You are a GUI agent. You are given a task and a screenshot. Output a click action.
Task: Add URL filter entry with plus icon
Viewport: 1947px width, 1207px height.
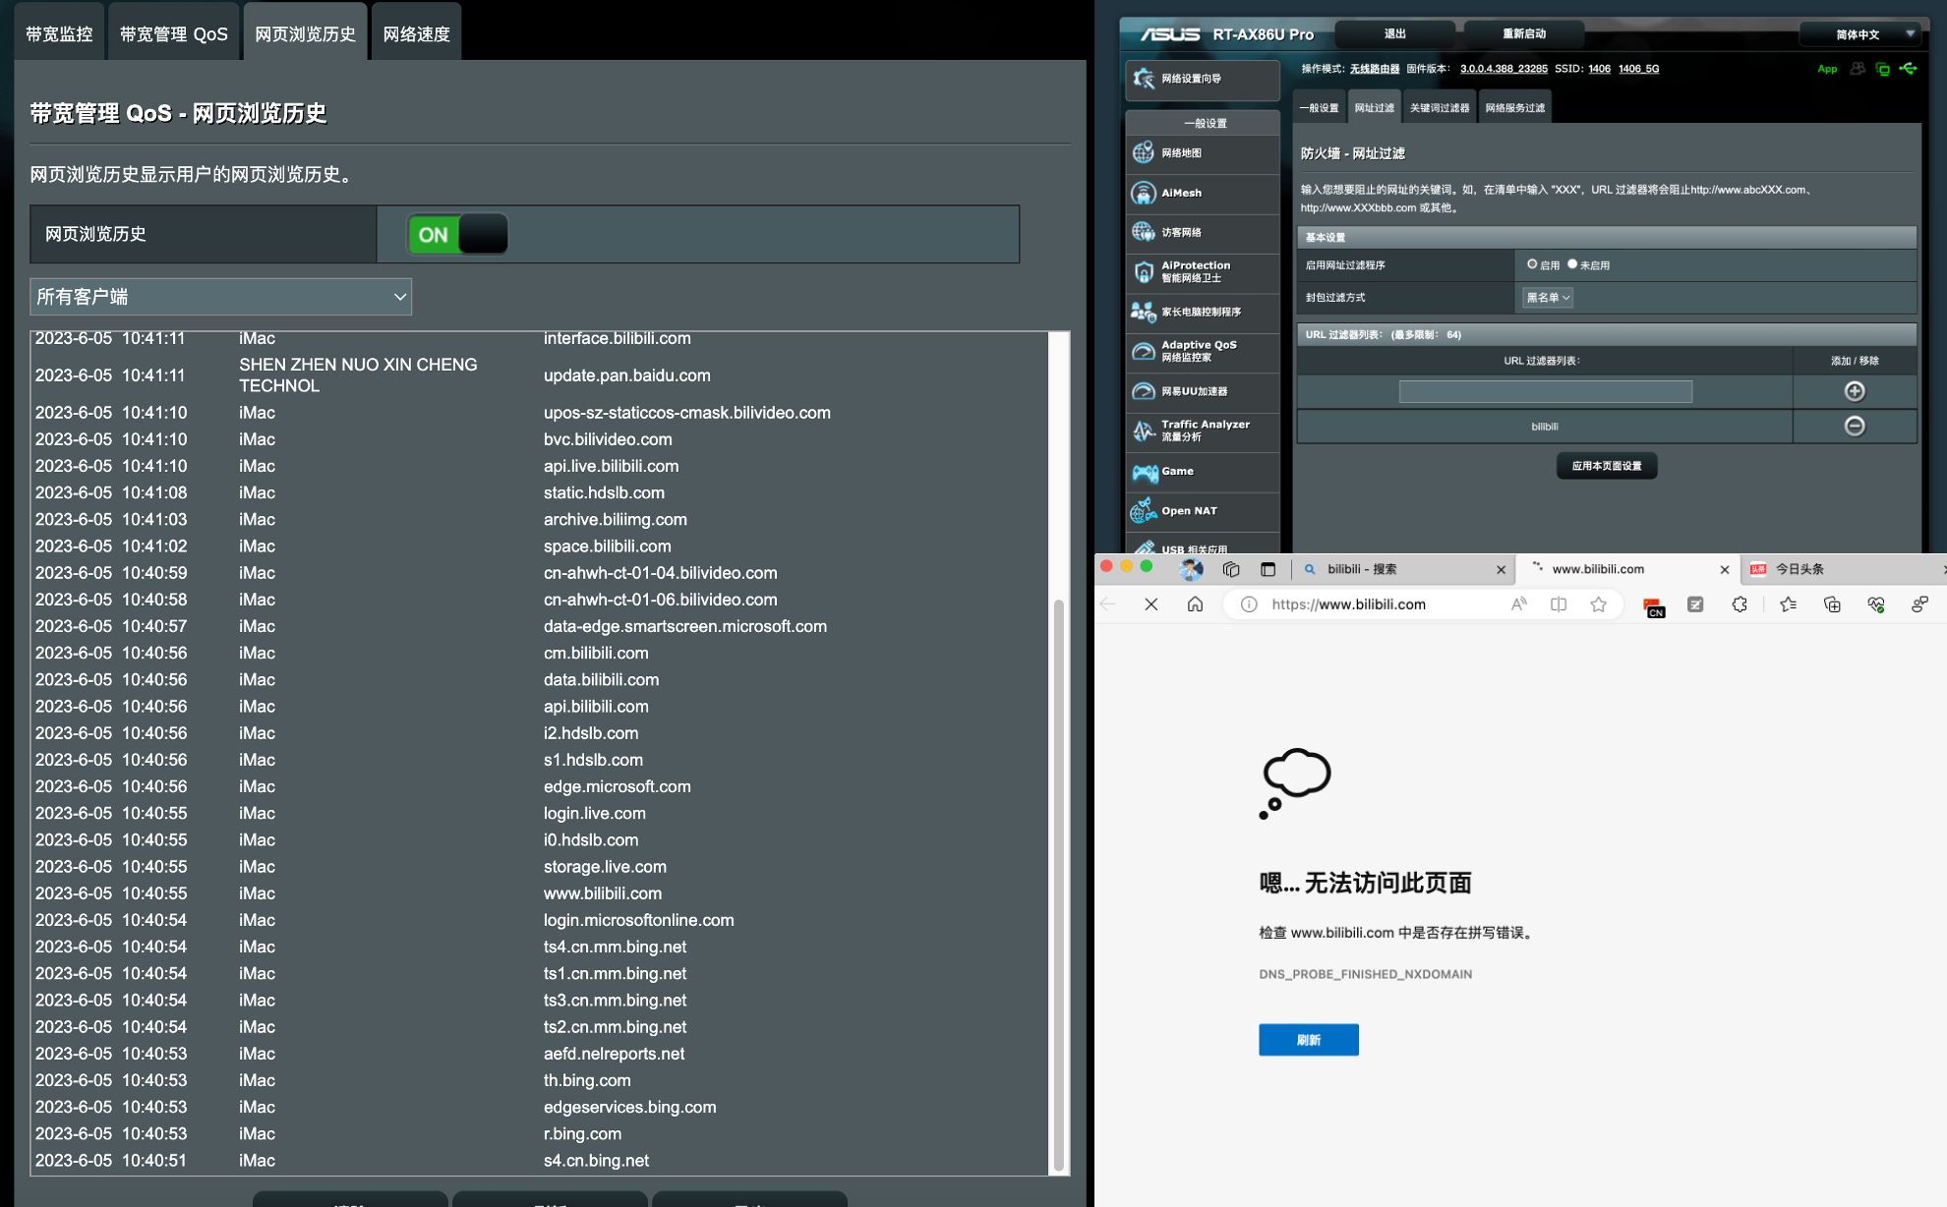[x=1855, y=391]
